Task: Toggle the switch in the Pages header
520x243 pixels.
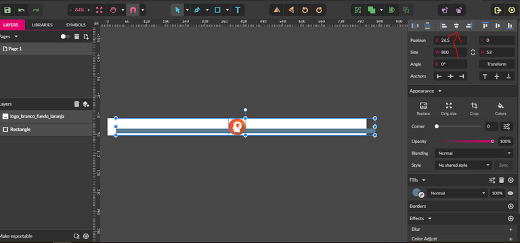Action: pos(65,36)
